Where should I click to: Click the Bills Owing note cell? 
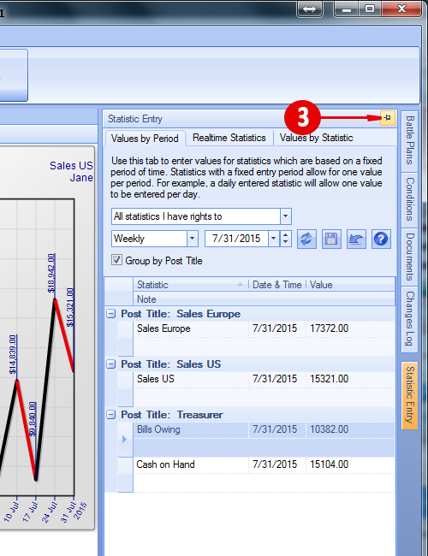(x=264, y=447)
